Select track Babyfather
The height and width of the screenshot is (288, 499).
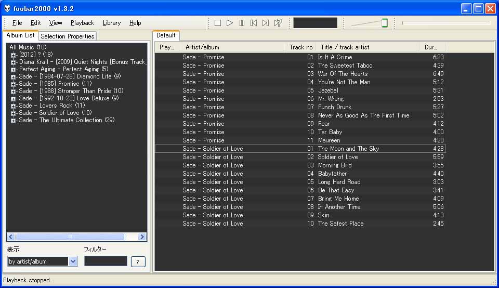(300, 174)
